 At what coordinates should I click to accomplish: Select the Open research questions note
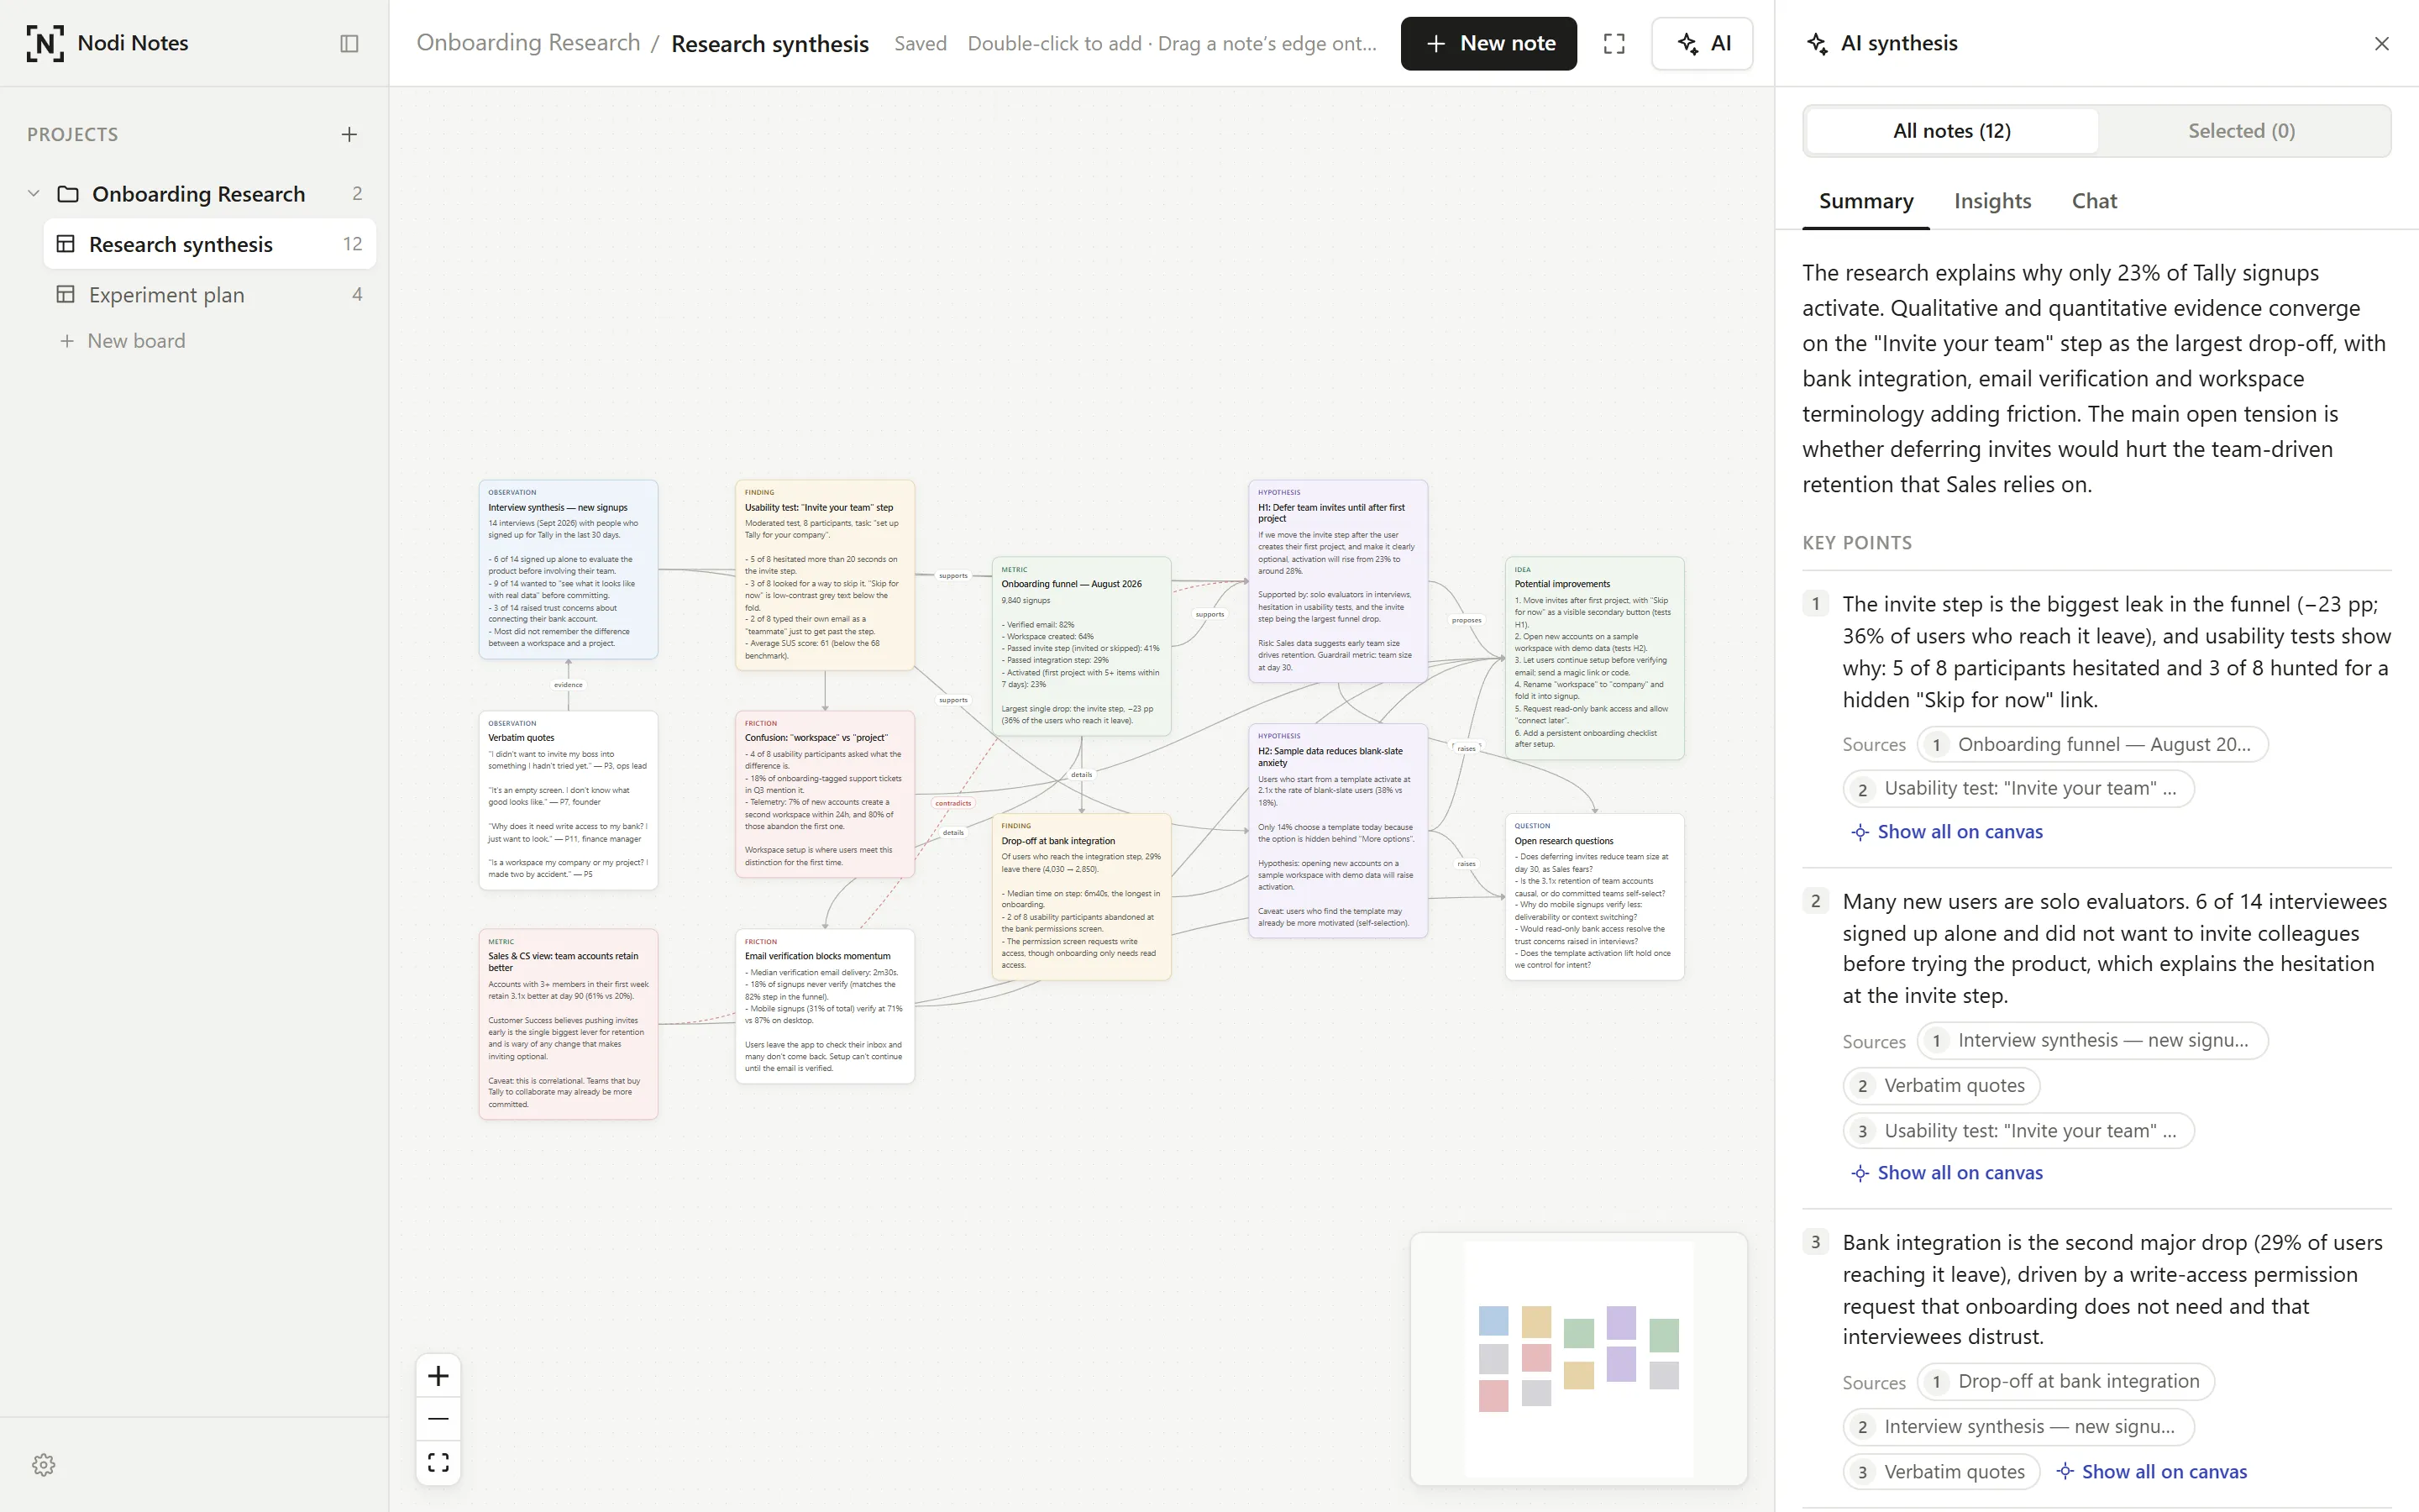[1593, 896]
